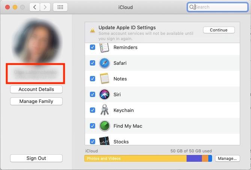Uncheck the Safari checkbox

[93, 63]
